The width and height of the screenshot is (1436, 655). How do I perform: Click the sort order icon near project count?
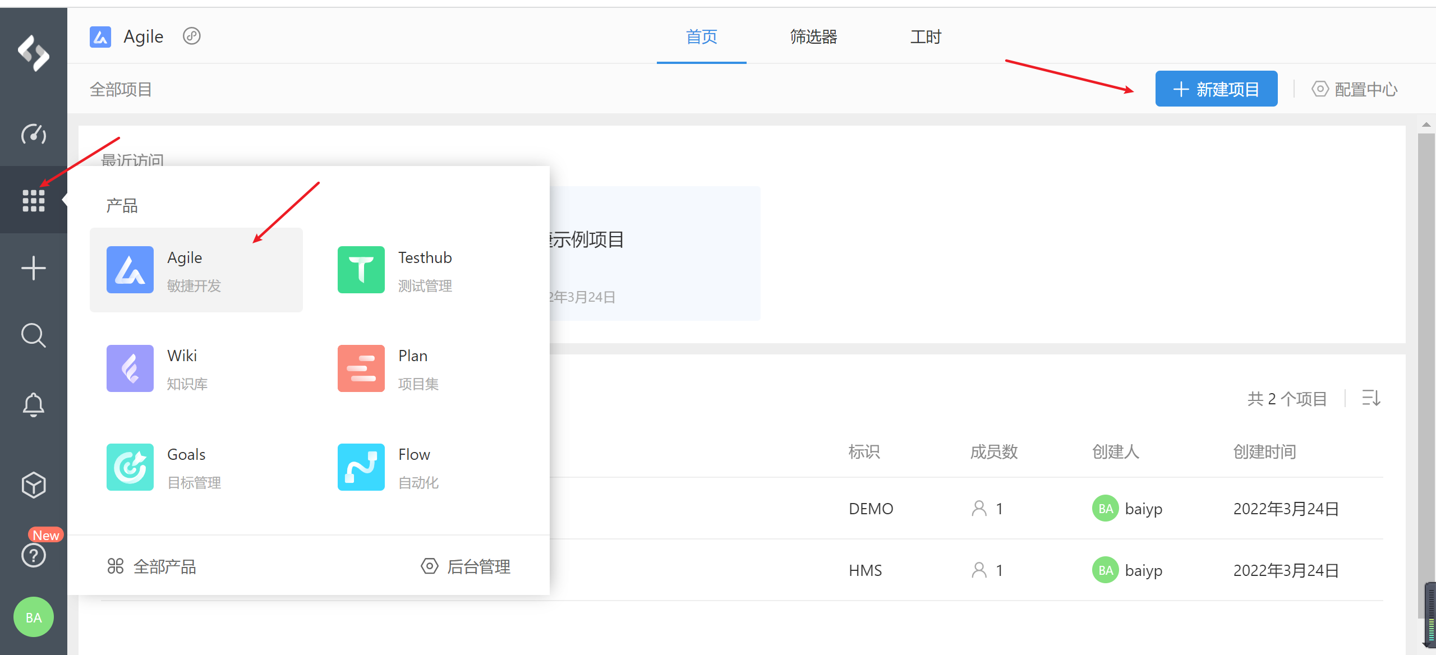[1371, 398]
